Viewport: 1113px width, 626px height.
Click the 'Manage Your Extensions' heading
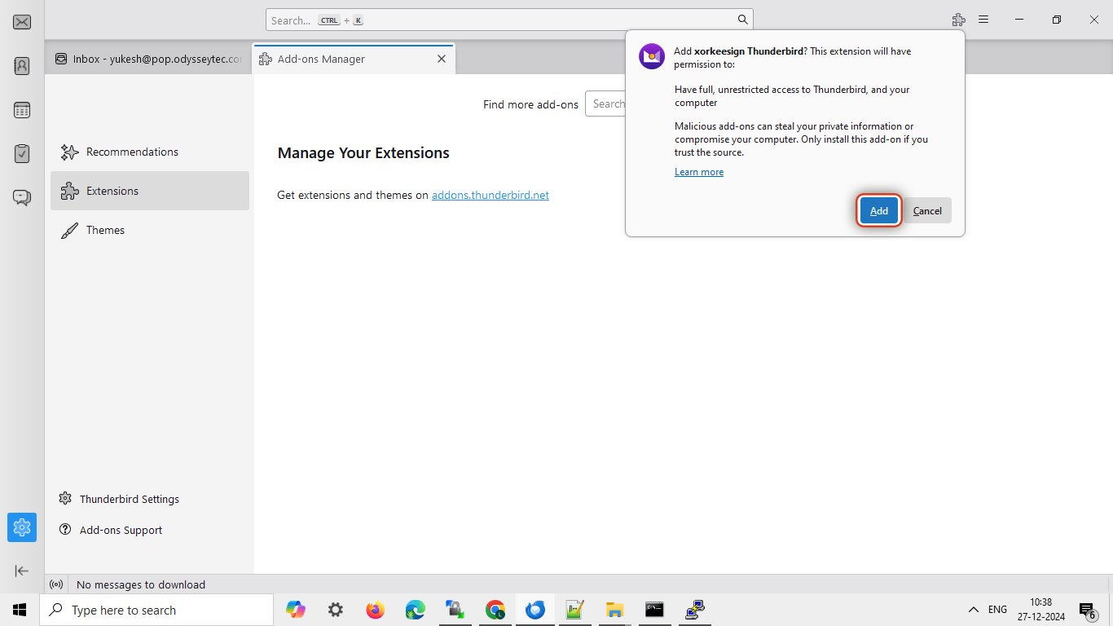[363, 152]
